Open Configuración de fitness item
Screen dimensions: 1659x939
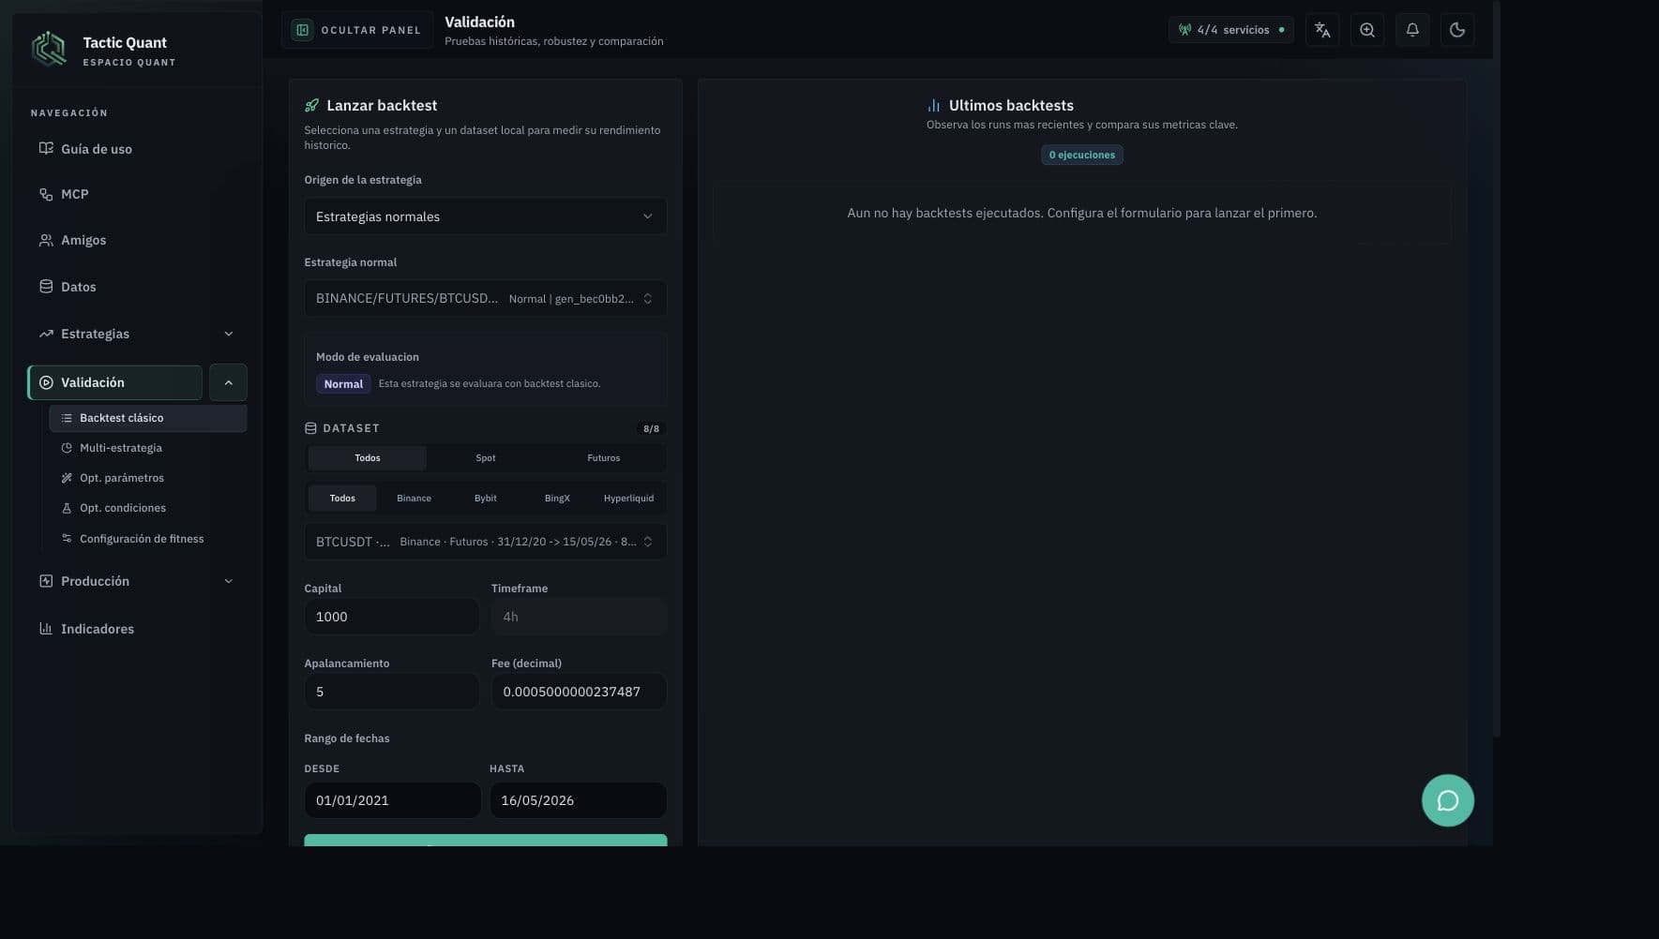coord(148,539)
